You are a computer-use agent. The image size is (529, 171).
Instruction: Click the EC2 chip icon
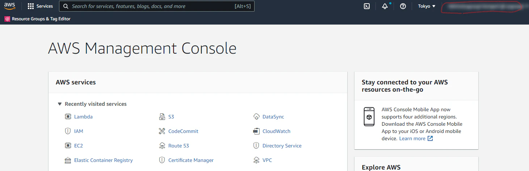coord(68,146)
